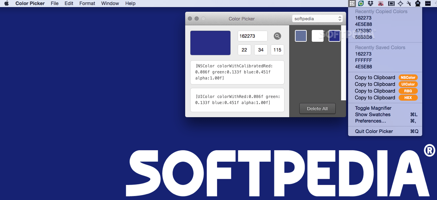The width and height of the screenshot is (437, 200).
Task: Select 4E5E88 under Recently Copied Colors
Action: click(x=363, y=24)
